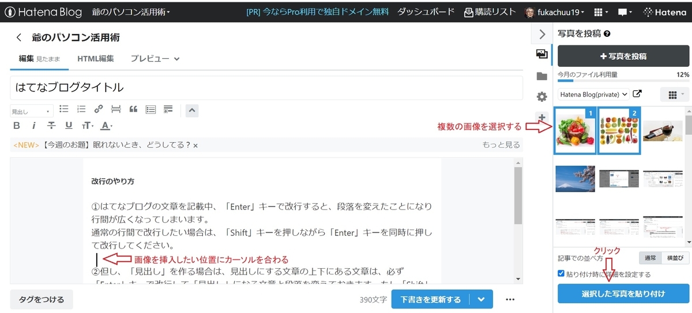Insert a numbered list
This screenshot has height=313, width=692.
(81, 109)
